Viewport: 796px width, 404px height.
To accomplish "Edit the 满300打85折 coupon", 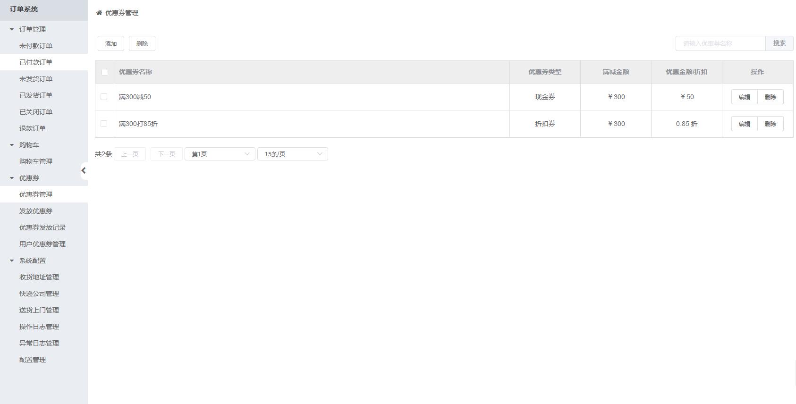I will (745, 124).
